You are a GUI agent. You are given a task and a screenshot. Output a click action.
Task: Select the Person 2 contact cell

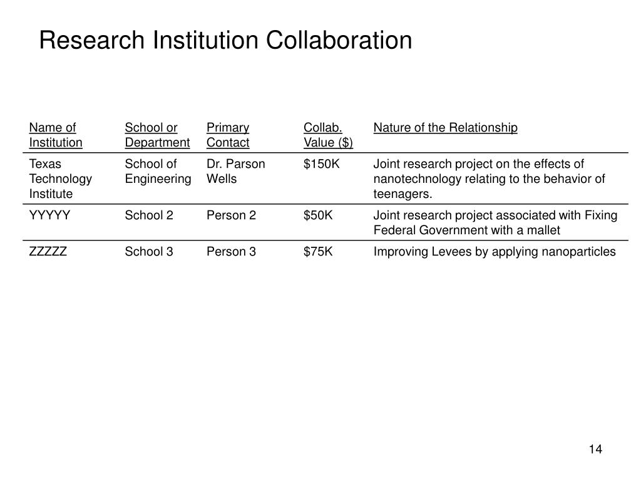click(x=231, y=215)
